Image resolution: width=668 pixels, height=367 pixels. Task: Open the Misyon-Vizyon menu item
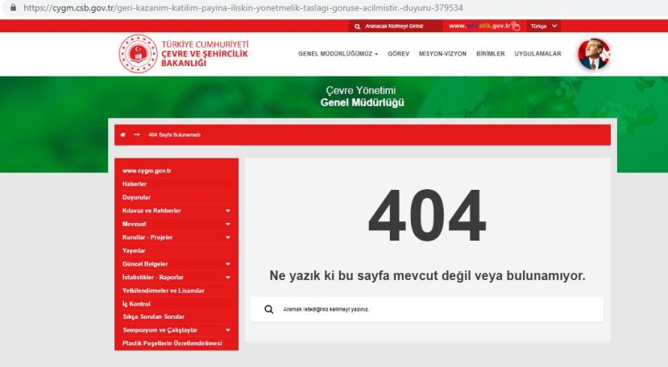click(x=442, y=54)
